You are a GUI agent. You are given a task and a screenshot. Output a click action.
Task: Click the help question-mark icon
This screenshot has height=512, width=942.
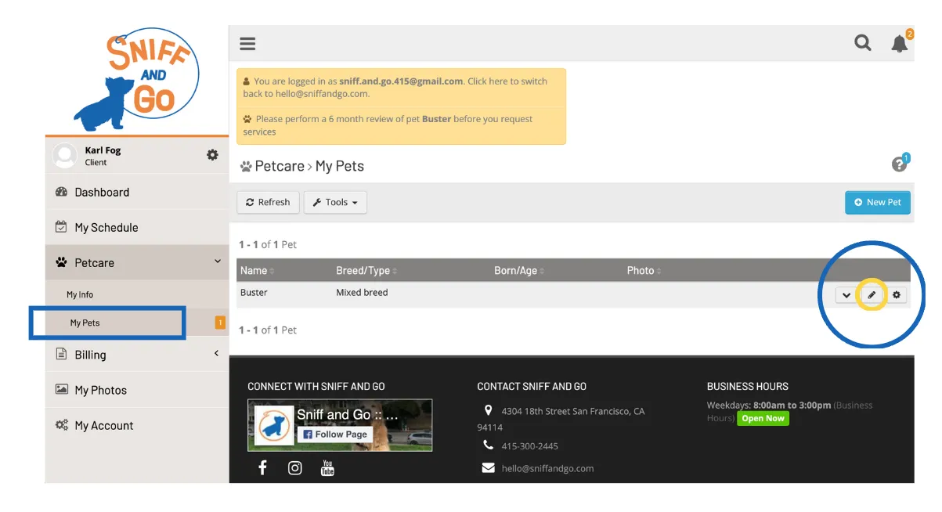[x=897, y=164]
